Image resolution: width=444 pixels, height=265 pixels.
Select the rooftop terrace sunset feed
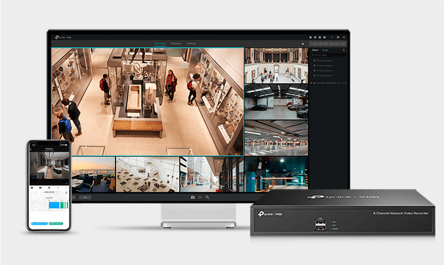[x=93, y=174]
